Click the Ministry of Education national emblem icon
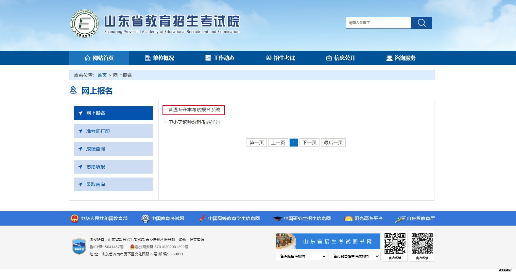This screenshot has height=274, width=516. [75, 218]
